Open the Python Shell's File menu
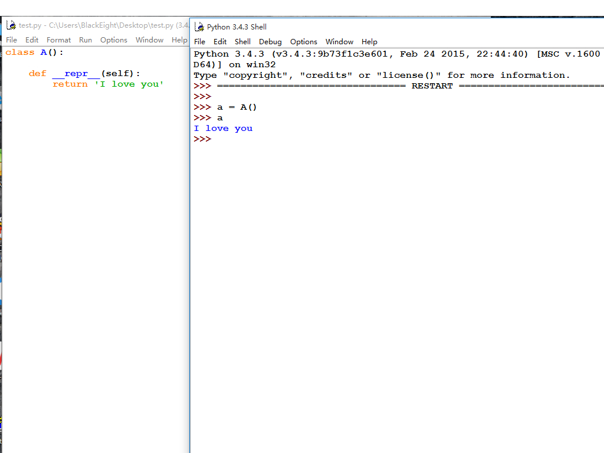 pos(199,42)
